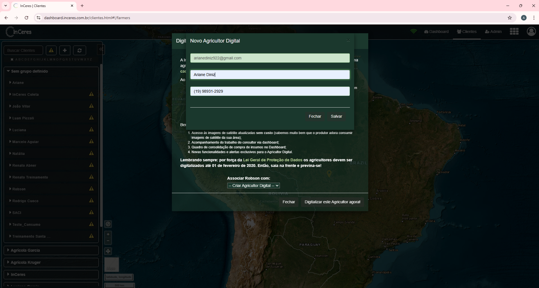Go back in browser history
Image resolution: width=539 pixels, height=288 pixels.
tap(6, 18)
